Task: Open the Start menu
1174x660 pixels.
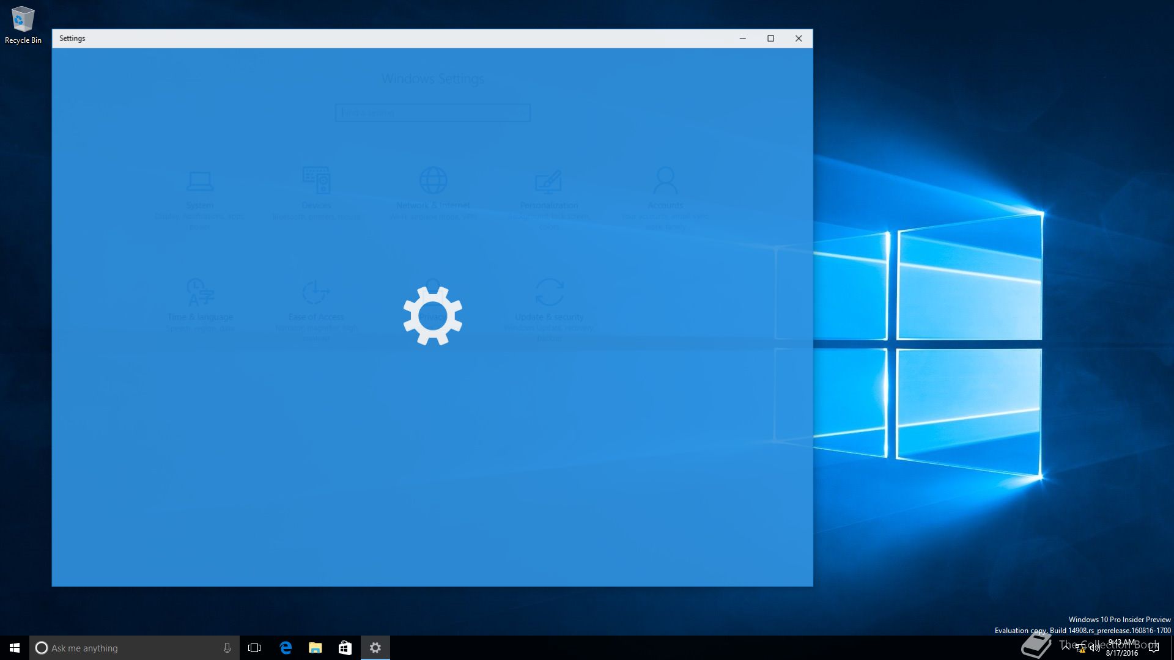Action: pos(15,648)
